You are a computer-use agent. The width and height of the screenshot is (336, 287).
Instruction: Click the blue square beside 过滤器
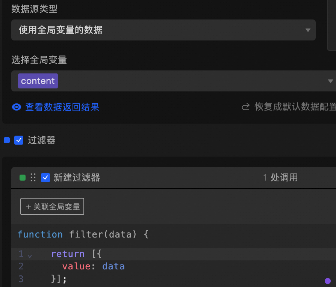(x=7, y=141)
